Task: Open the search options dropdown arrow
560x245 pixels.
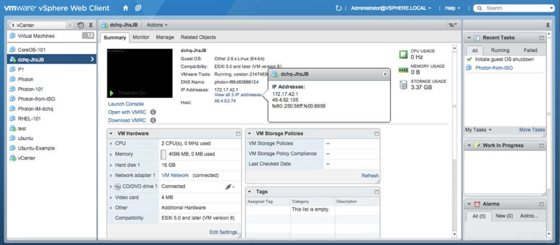Action: (552, 8)
